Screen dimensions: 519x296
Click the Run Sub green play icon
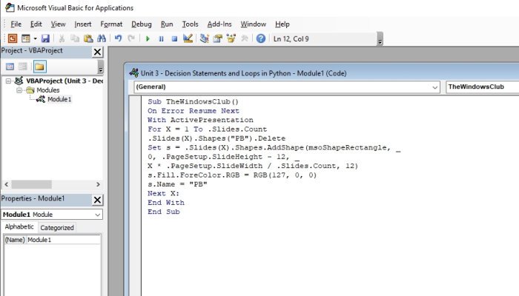[x=148, y=39]
